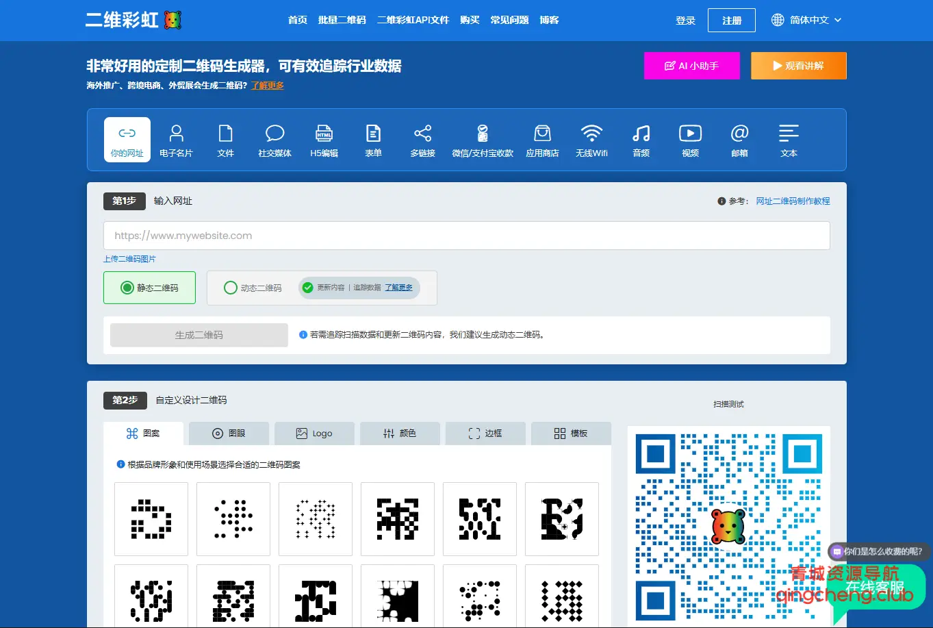Screen dimensions: 933x628
Task: Select the 社交媒体 QR code type icon
Action: tap(274, 139)
